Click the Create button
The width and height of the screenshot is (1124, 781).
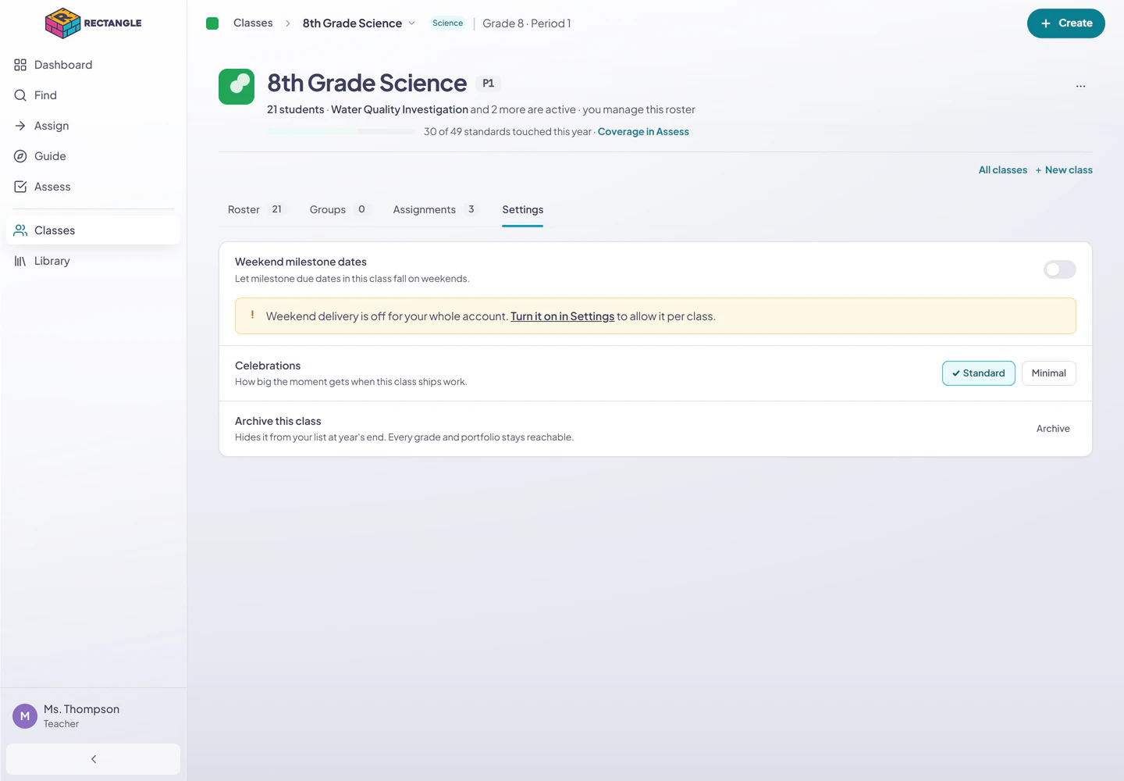[x=1065, y=23]
